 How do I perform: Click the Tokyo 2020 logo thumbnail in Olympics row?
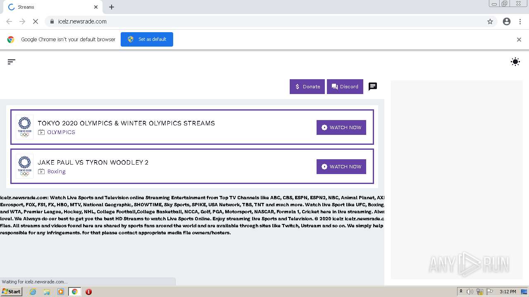[24, 127]
